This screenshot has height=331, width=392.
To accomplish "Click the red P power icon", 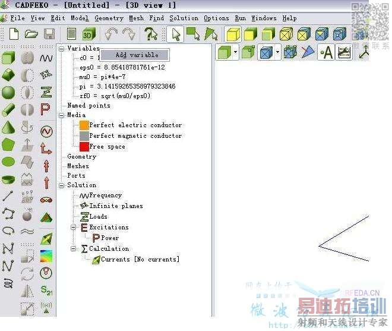I will click(46, 109).
